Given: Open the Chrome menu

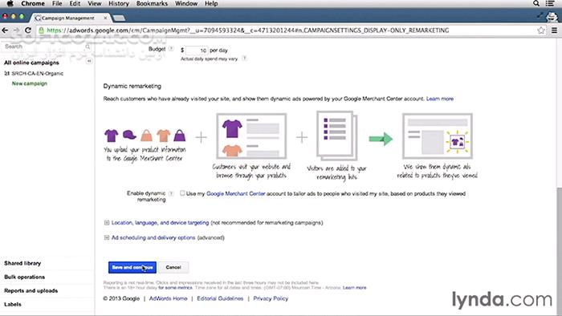Looking at the screenshot, I should (33, 3).
